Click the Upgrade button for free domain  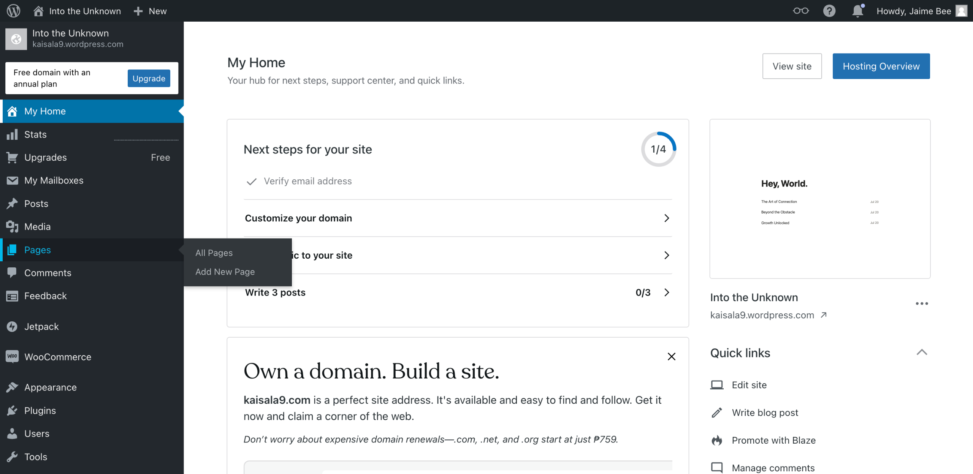(149, 78)
